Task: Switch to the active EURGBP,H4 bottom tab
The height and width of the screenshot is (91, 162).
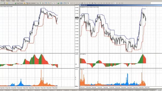Action: (159, 90)
